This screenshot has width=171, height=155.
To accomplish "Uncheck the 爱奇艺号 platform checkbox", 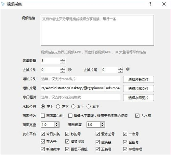I will pyautogui.click(x=98, y=134).
